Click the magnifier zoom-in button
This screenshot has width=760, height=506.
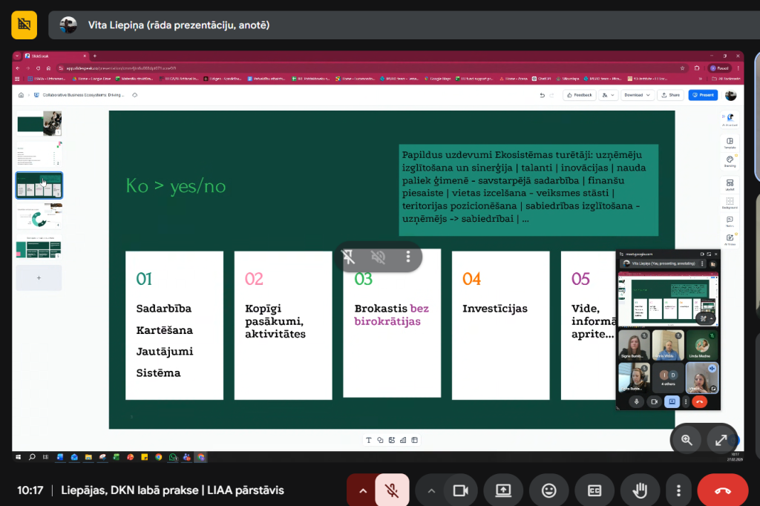pos(687,440)
